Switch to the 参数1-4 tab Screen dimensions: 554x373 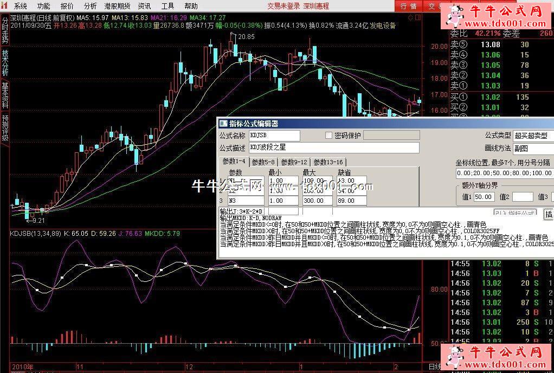click(234, 162)
